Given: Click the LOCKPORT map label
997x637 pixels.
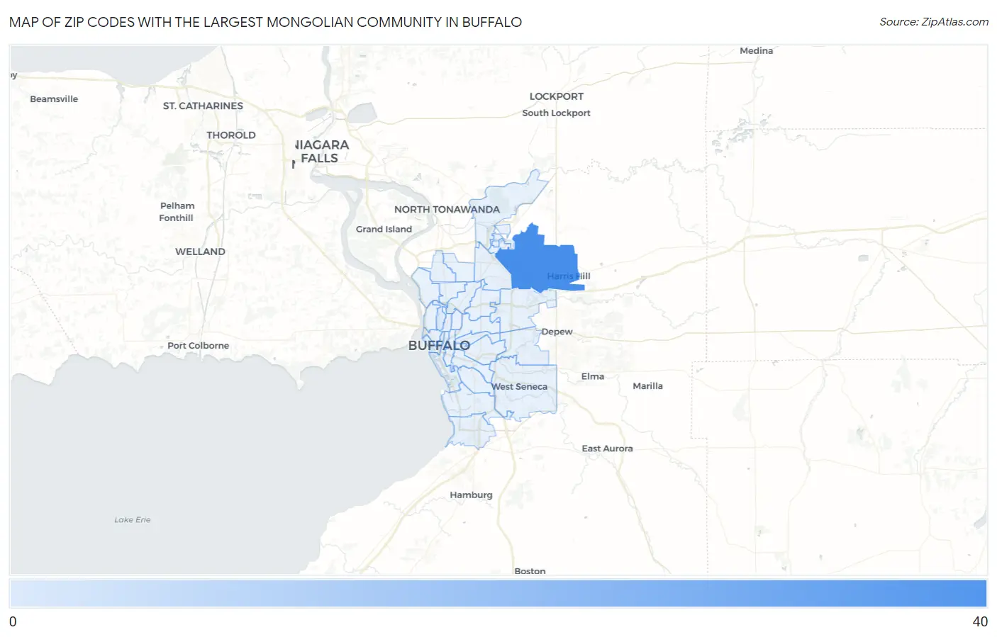Looking at the screenshot, I should point(557,96).
